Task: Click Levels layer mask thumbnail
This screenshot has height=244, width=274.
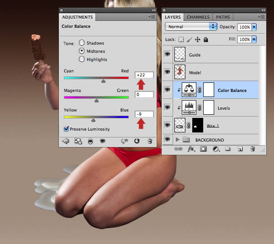Action: (209, 107)
